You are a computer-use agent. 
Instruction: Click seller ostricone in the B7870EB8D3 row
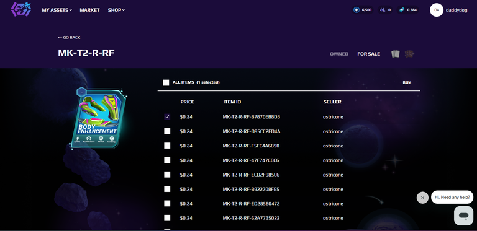coord(333,116)
